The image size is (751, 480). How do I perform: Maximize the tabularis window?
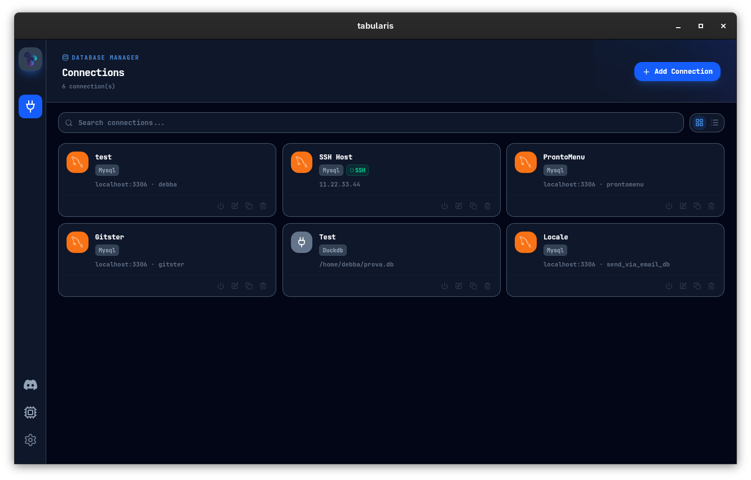tap(701, 26)
